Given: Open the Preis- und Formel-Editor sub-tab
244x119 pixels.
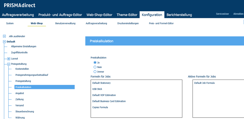Looking at the screenshot, I should 161,23.
